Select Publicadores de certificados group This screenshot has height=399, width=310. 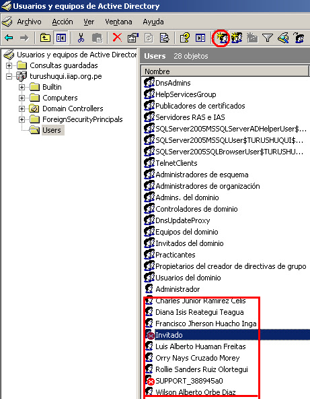(x=200, y=106)
